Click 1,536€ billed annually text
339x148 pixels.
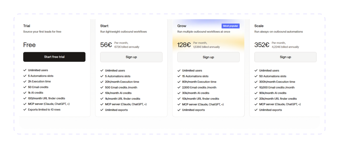click(x=207, y=47)
